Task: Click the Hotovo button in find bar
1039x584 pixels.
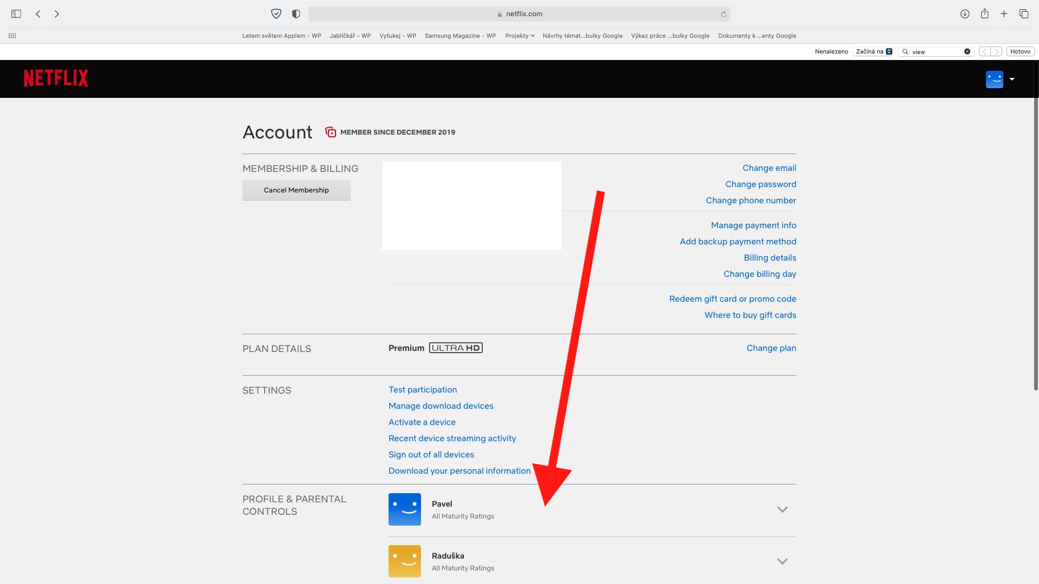Action: (x=1020, y=51)
